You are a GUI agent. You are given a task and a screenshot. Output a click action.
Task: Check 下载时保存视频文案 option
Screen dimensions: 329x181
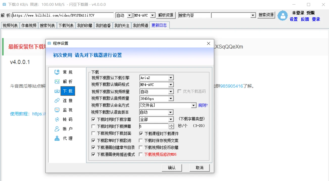point(141,140)
